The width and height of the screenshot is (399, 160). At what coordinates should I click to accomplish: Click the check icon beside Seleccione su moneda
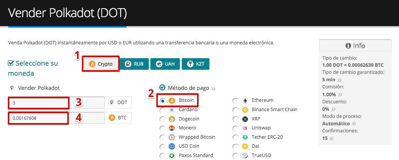[x=11, y=63]
